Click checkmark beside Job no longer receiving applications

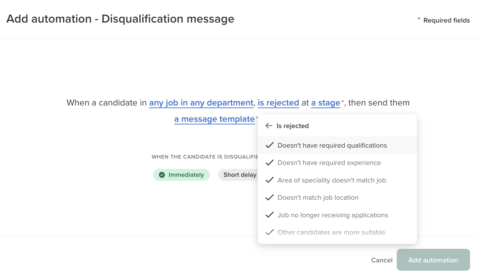pos(270,215)
